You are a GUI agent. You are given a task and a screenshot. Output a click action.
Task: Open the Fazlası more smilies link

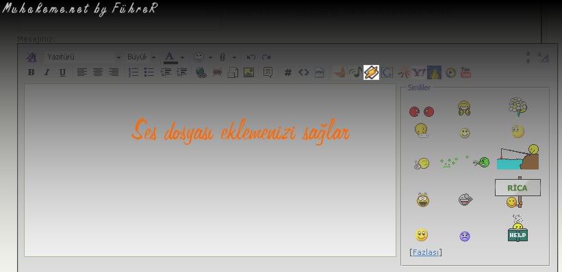point(426,252)
